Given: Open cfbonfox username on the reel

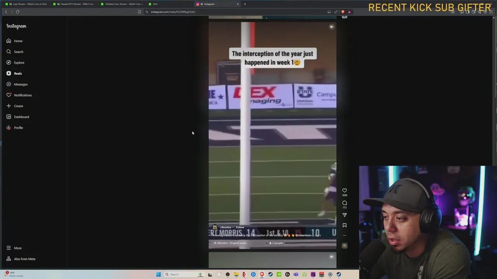Looking at the screenshot, I should 226,227.
